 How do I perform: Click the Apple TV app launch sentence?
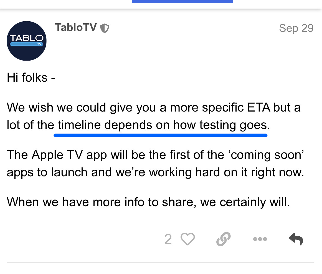[156, 163]
